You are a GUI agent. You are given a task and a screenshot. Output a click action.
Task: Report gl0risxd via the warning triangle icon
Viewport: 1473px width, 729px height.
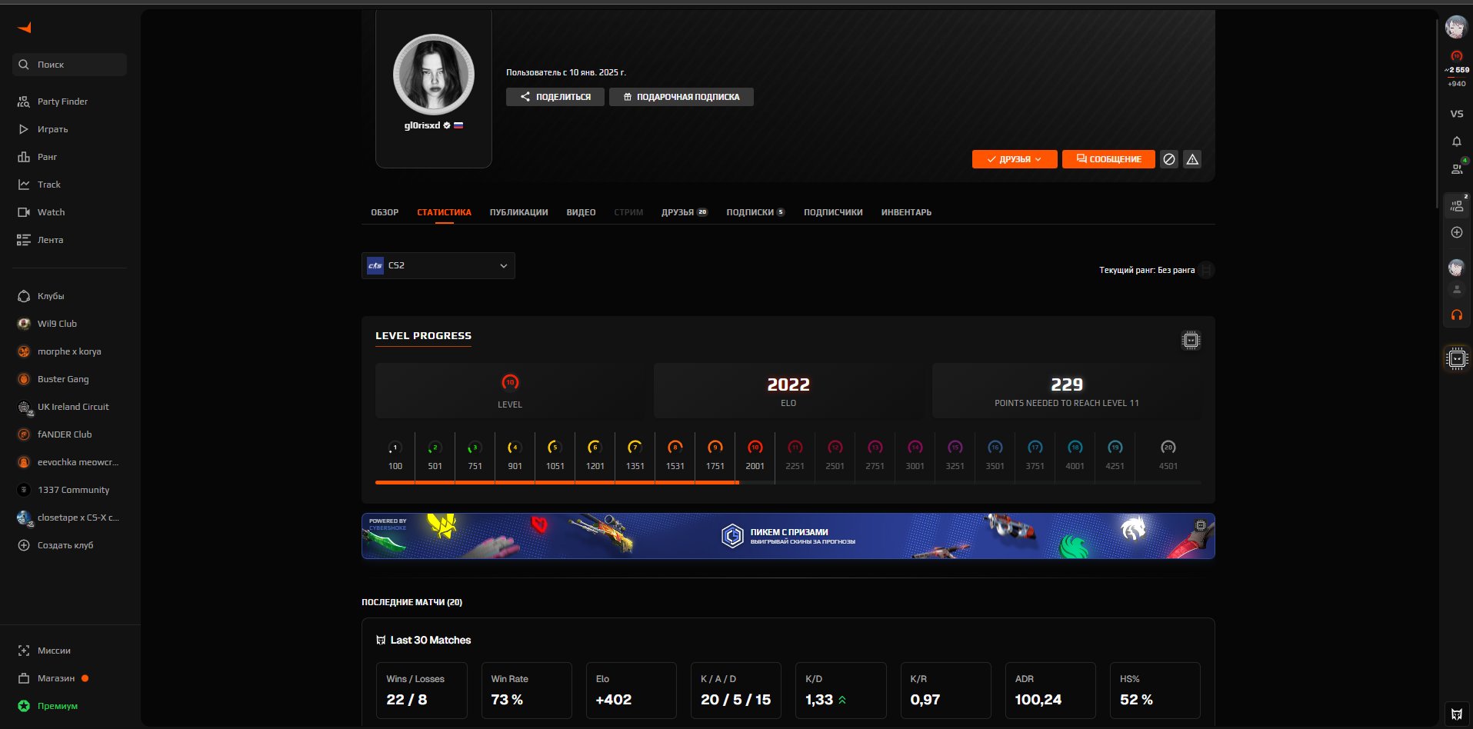[x=1191, y=159]
